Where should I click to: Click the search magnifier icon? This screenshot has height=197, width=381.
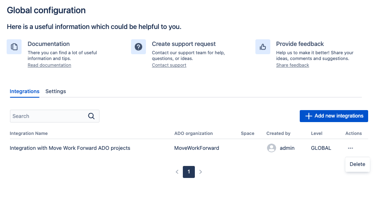coord(92,116)
